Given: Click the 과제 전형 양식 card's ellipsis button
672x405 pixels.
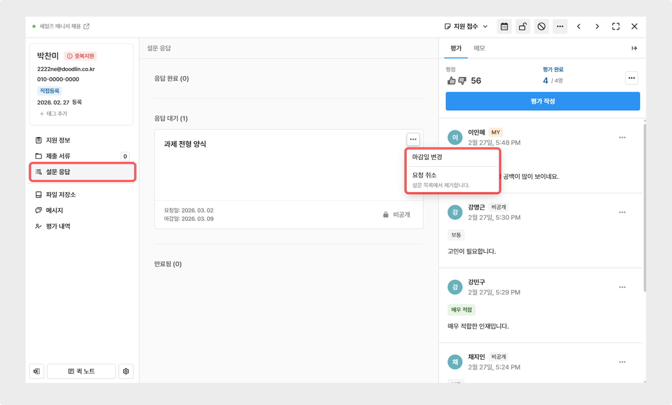Looking at the screenshot, I should [x=413, y=139].
